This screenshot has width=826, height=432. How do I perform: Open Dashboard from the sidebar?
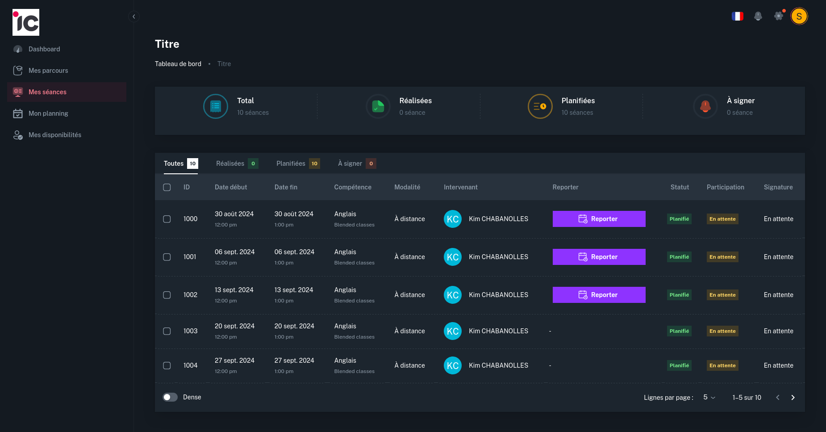point(44,49)
